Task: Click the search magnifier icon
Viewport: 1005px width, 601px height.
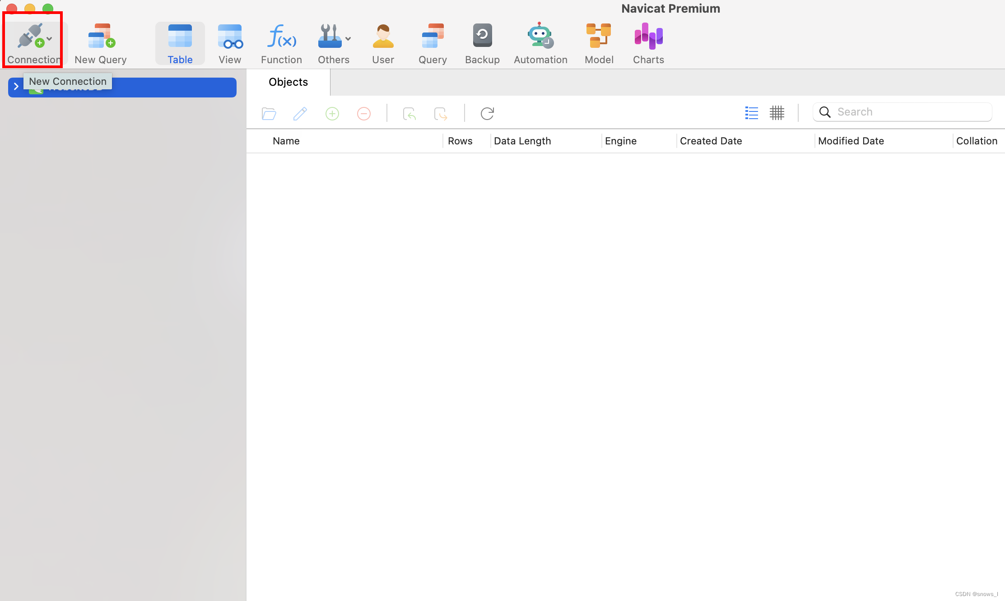Action: point(825,112)
